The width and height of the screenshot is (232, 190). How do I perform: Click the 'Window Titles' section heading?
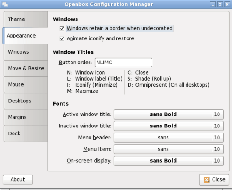click(x=73, y=52)
